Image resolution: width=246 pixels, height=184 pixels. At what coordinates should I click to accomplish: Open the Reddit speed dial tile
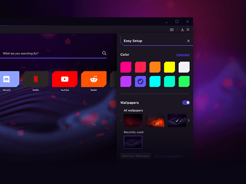point(93,79)
